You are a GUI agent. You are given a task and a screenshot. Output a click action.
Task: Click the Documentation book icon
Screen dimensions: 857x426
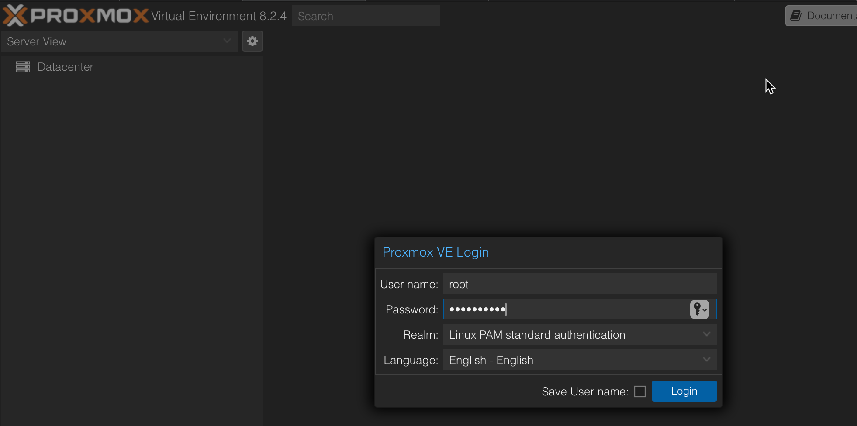796,16
